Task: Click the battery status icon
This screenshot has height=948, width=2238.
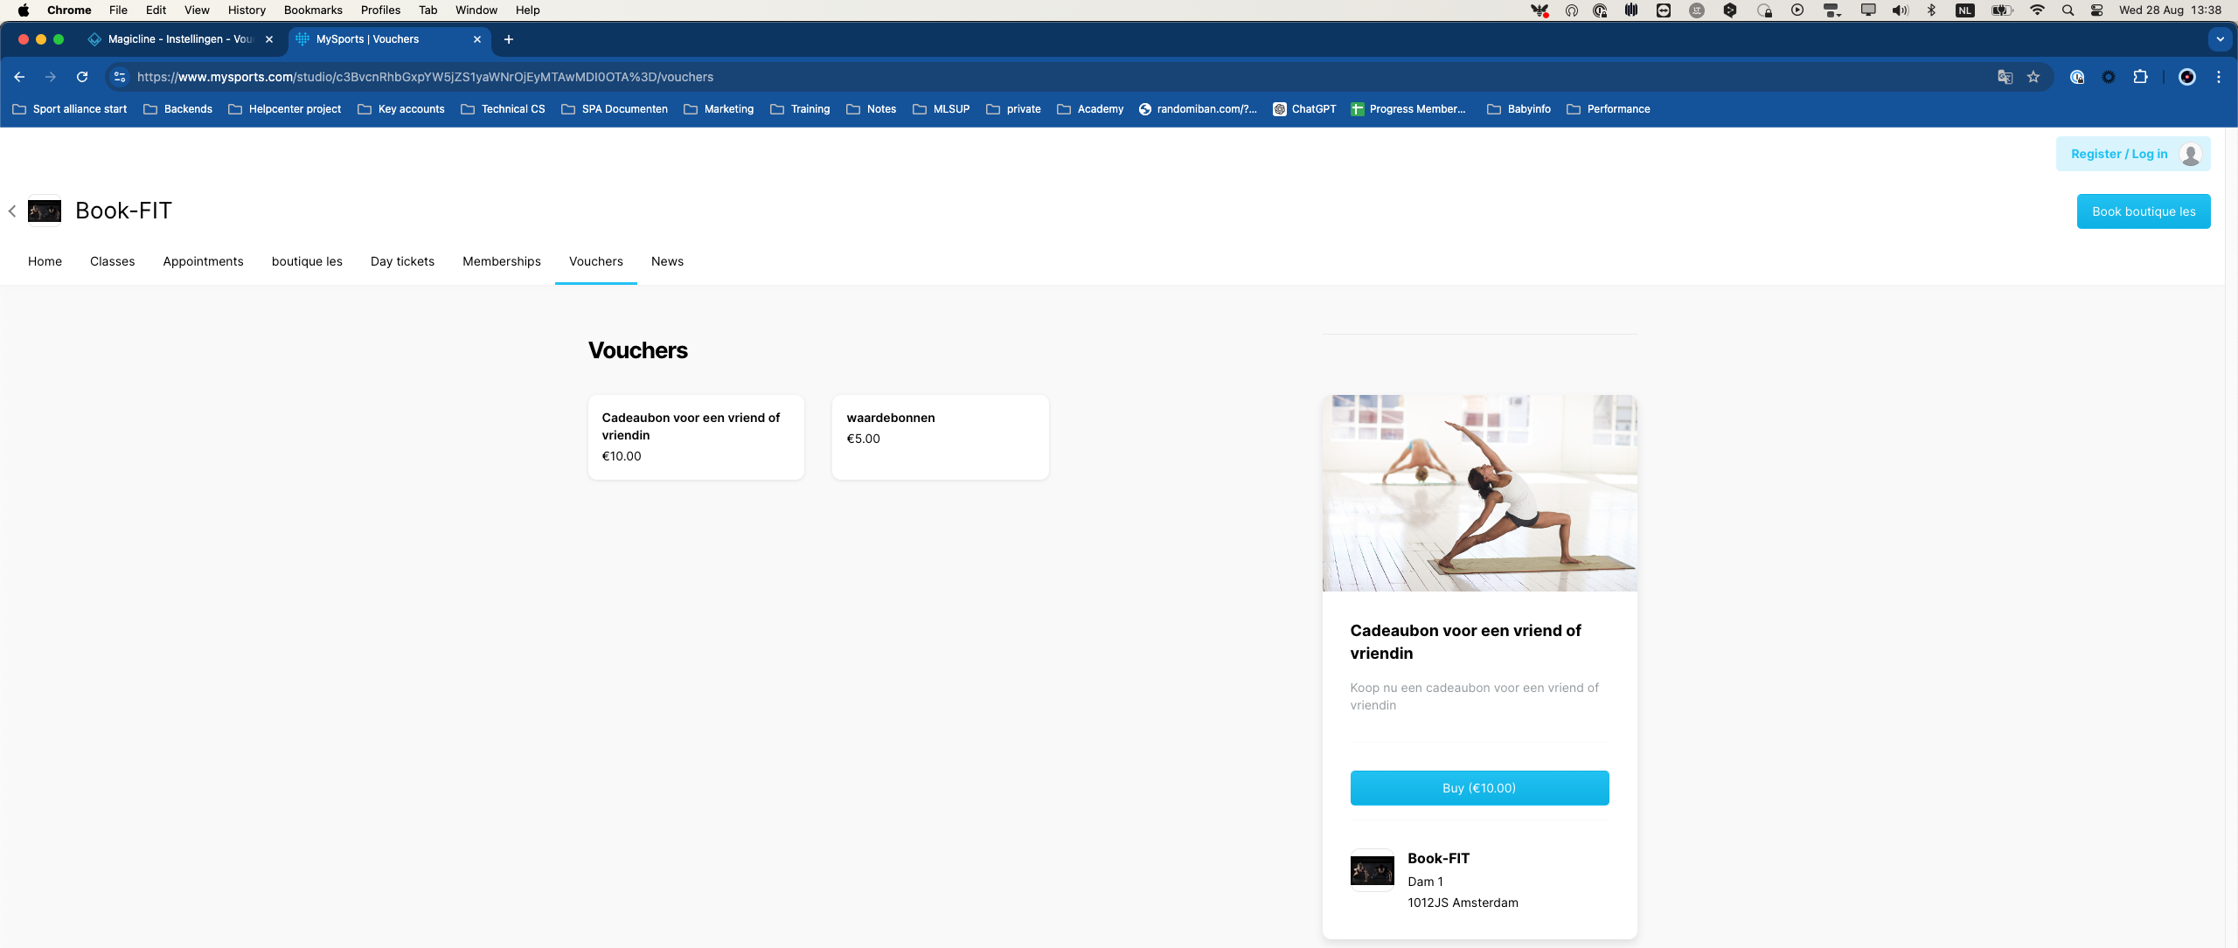Action: click(x=2002, y=10)
